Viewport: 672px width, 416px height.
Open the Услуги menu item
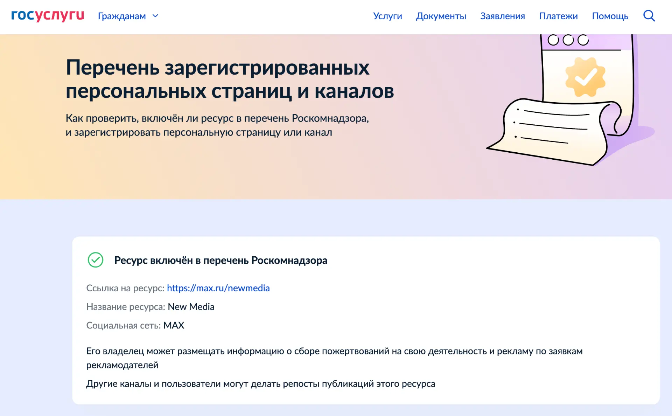(x=387, y=16)
